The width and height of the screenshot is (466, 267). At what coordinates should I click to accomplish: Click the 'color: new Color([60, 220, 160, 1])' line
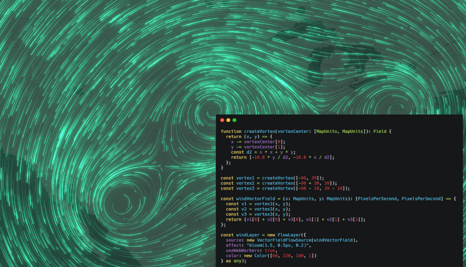271,256
